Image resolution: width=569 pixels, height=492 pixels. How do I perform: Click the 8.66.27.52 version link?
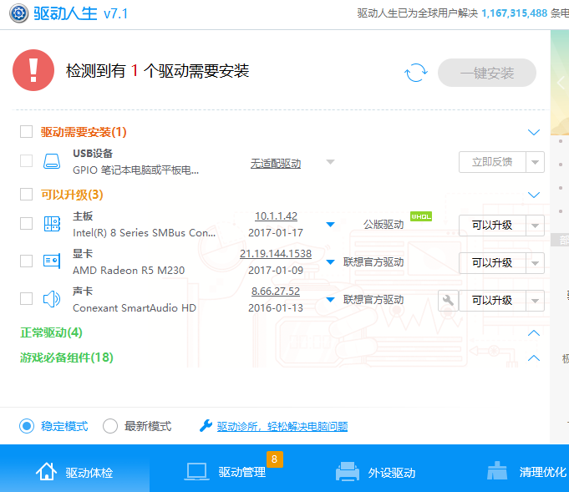tap(276, 292)
